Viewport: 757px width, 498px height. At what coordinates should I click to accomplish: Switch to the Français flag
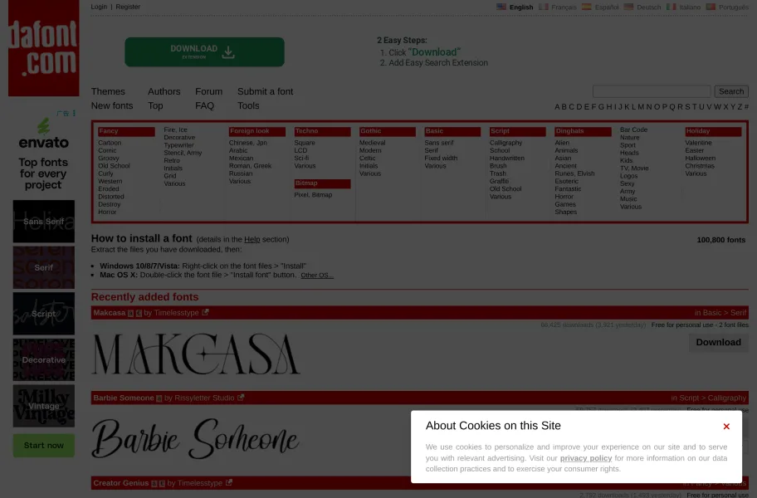[544, 7]
